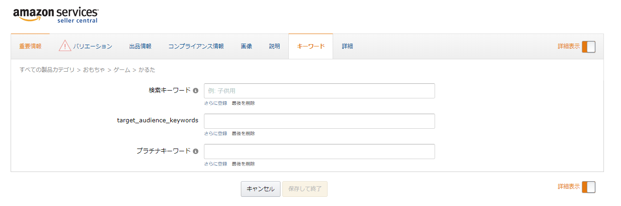Click 最後を削除 under 検索キーワード field

tap(243, 103)
